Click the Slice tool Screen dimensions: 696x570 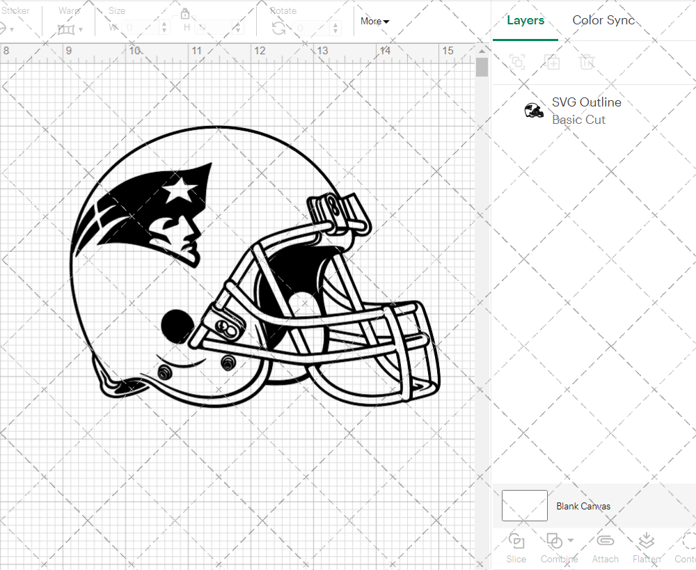tap(516, 548)
